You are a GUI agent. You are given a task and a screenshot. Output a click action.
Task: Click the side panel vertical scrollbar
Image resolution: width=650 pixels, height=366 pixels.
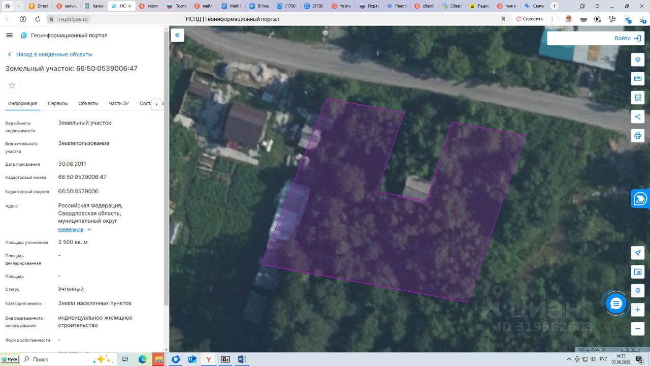click(x=166, y=168)
